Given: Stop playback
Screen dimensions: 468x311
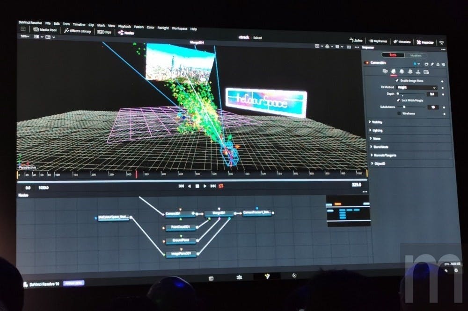Looking at the screenshot, I should point(197,186).
